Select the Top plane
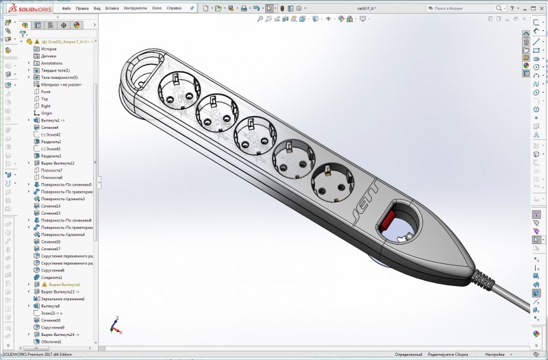The image size is (548, 360). coord(45,99)
